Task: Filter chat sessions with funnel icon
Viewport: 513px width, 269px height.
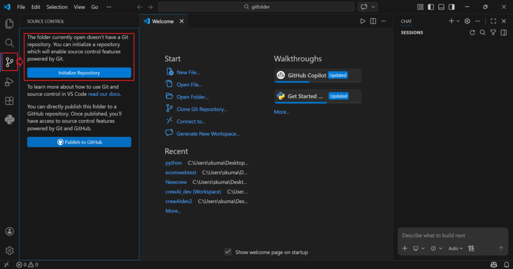Action: [x=493, y=32]
